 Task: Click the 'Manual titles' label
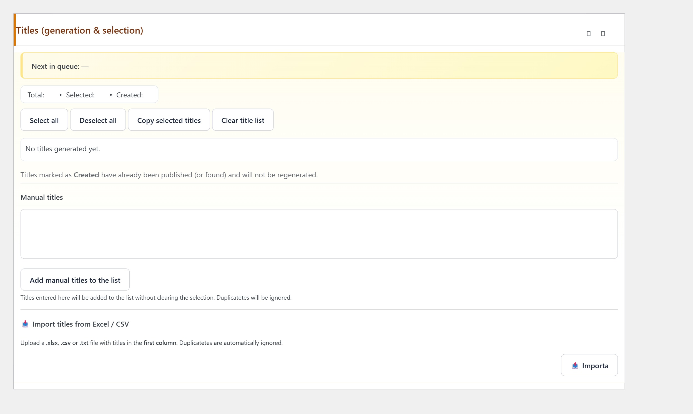pos(42,197)
